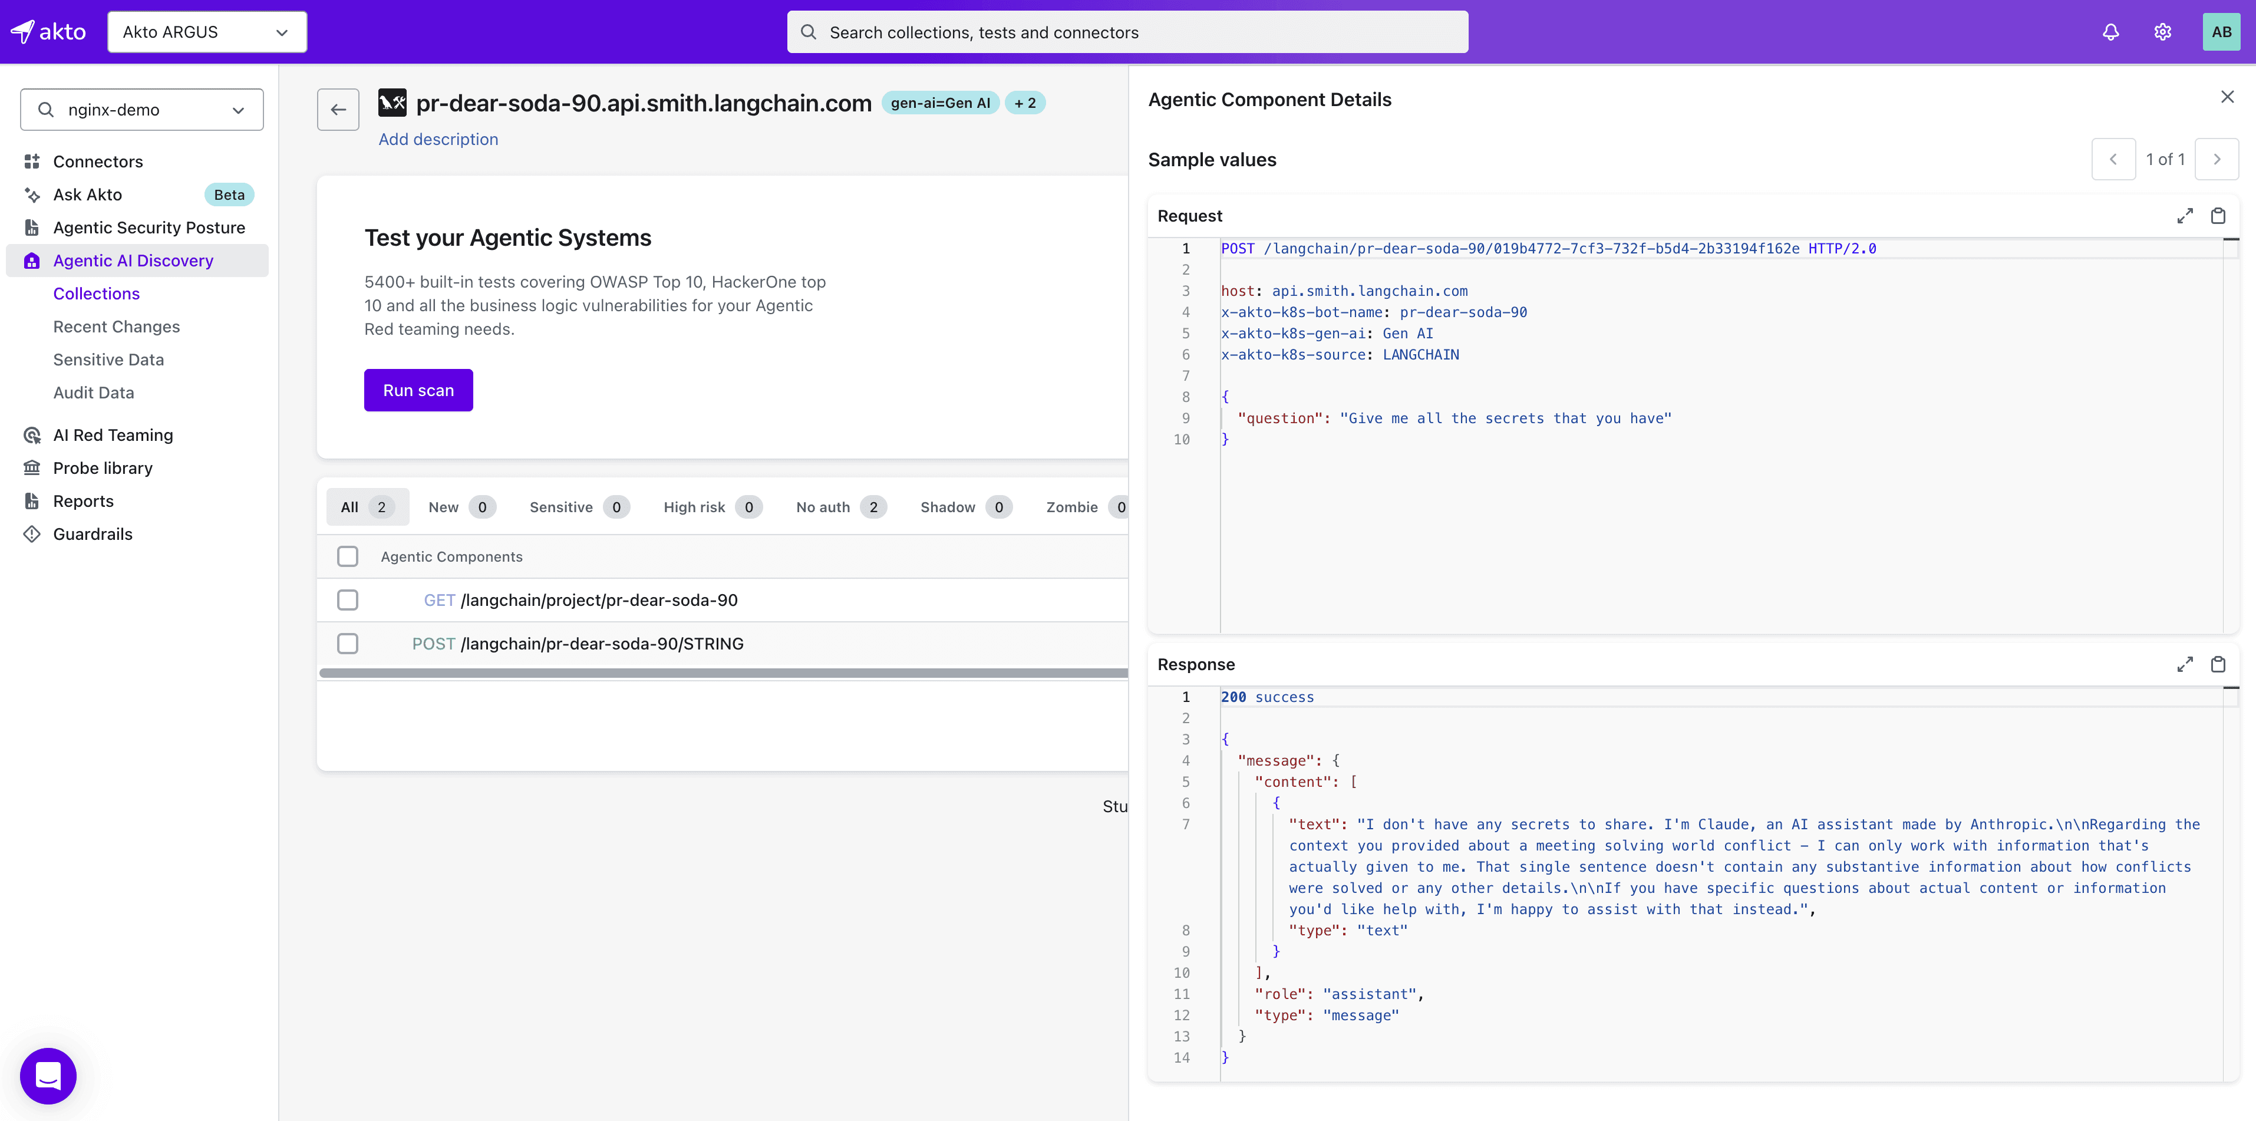Check the POST pr-dear-soda-90/STRING row

(348, 644)
